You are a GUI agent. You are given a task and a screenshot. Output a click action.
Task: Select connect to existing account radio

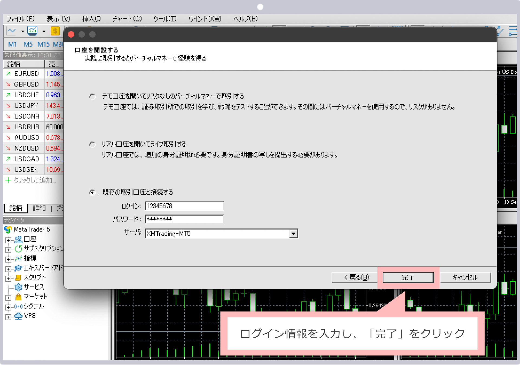point(92,192)
